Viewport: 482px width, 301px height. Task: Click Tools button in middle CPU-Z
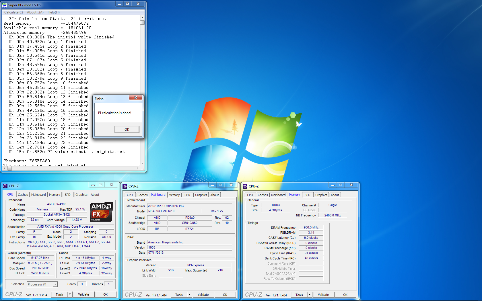coord(179,295)
